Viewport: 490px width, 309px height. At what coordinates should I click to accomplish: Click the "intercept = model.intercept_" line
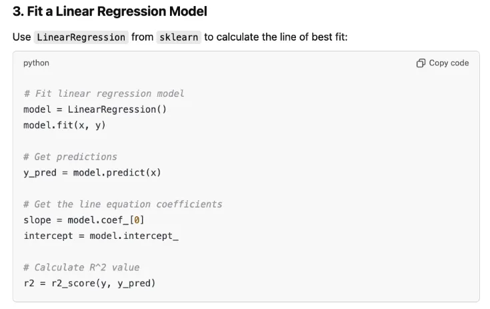[x=101, y=236]
